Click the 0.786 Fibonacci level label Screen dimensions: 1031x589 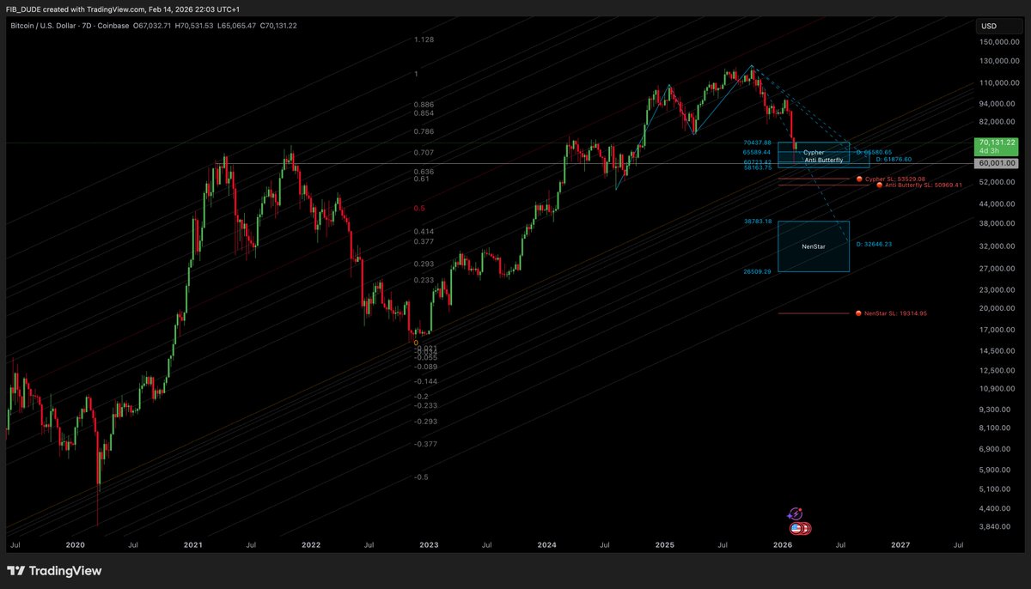424,132
